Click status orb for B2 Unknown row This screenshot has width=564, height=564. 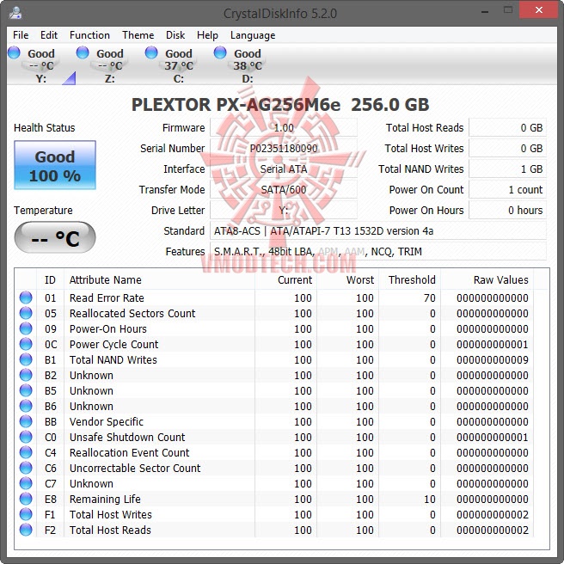point(26,375)
